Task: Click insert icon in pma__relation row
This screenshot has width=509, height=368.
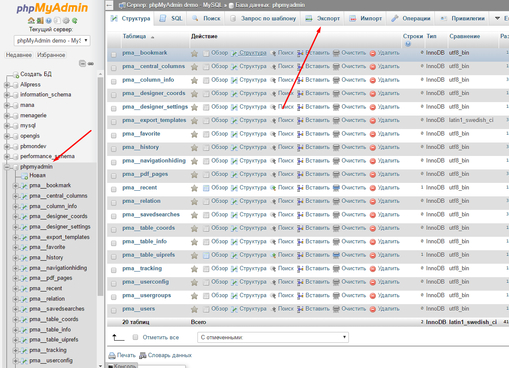Action: point(300,201)
